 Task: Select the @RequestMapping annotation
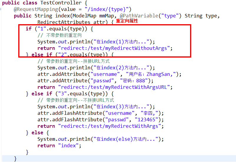coord(36,9)
